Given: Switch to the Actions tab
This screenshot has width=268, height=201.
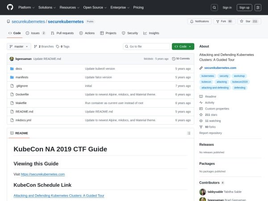Looking at the screenshot, I should 87,33.
